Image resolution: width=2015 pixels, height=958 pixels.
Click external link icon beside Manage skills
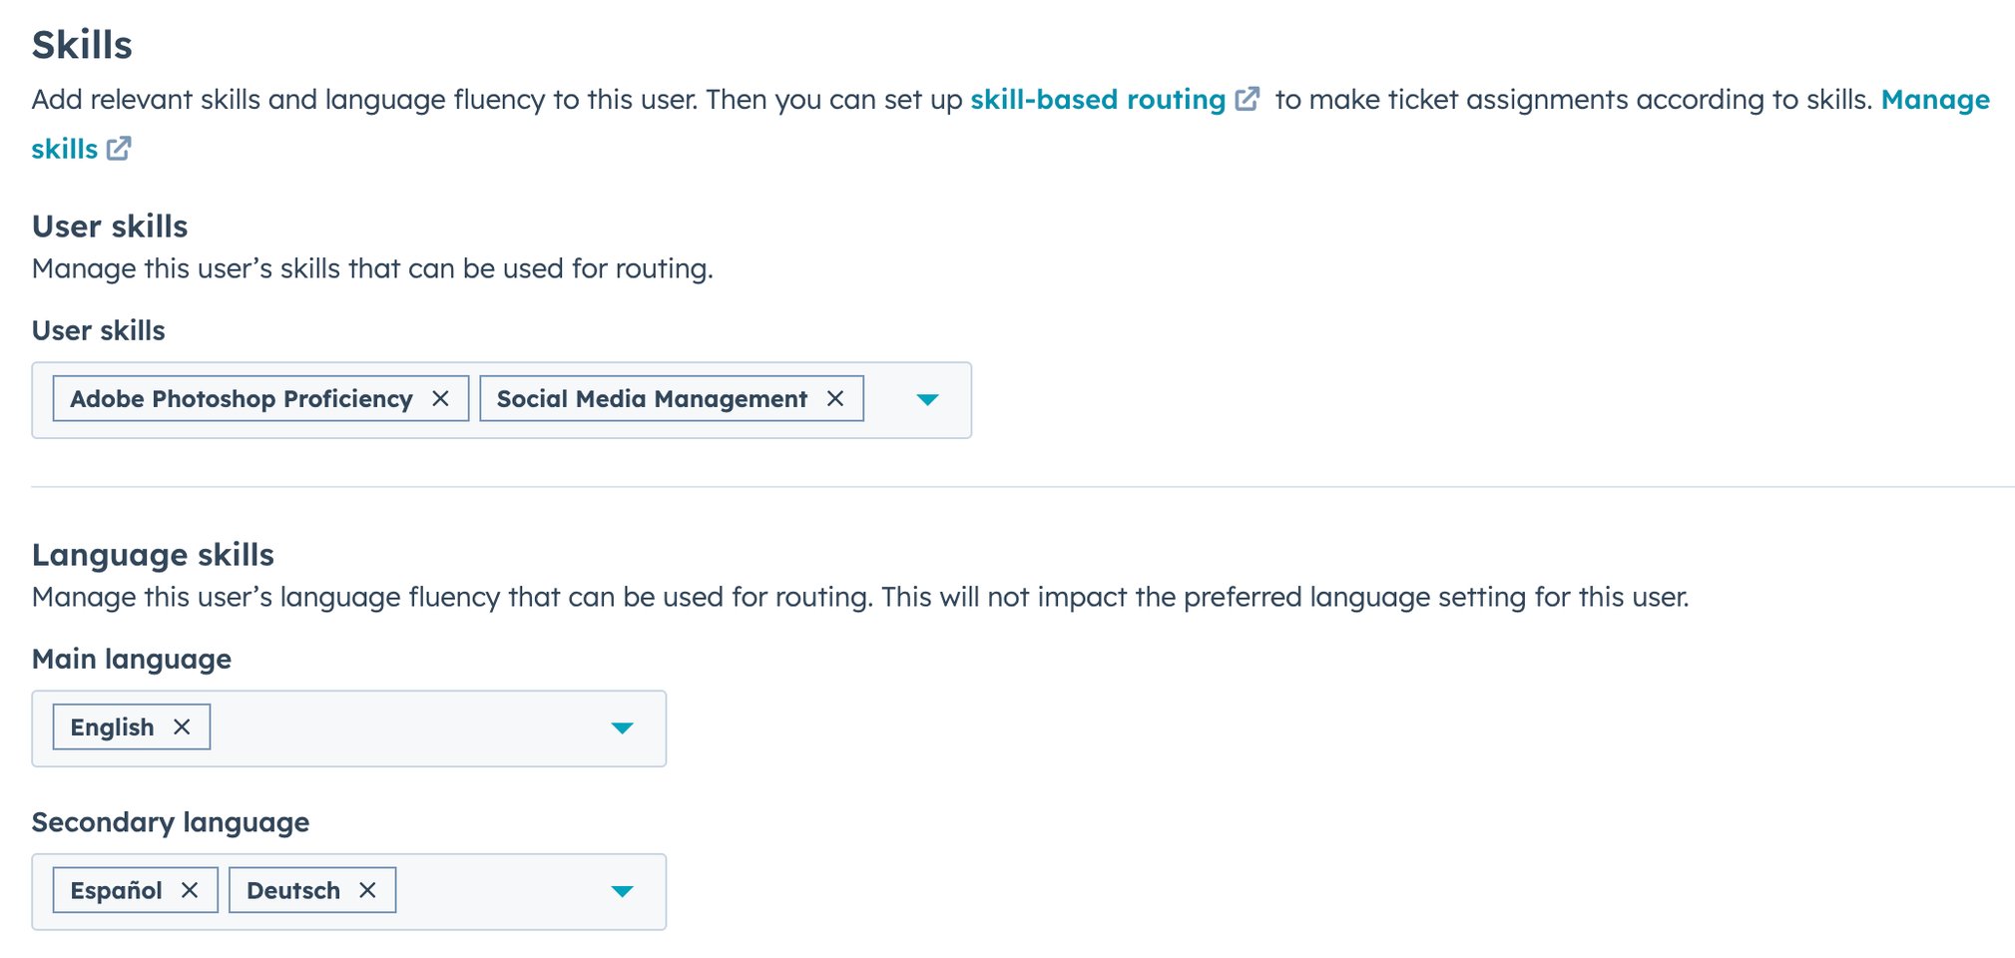pos(120,148)
